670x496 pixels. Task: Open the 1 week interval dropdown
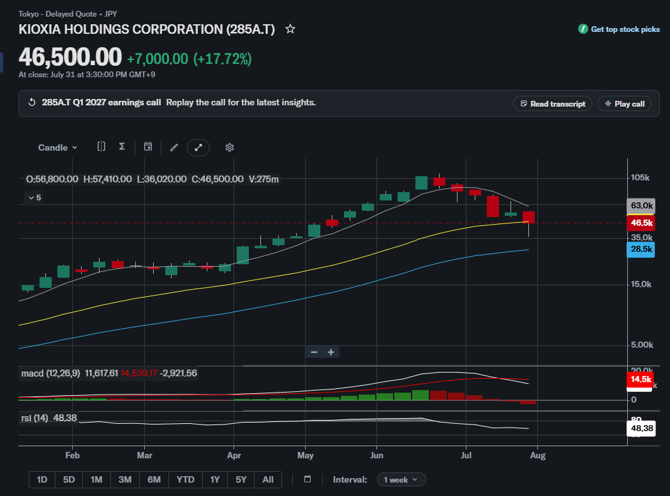[x=401, y=480]
